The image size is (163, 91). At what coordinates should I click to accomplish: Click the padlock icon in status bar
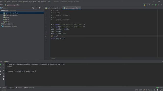155,90
